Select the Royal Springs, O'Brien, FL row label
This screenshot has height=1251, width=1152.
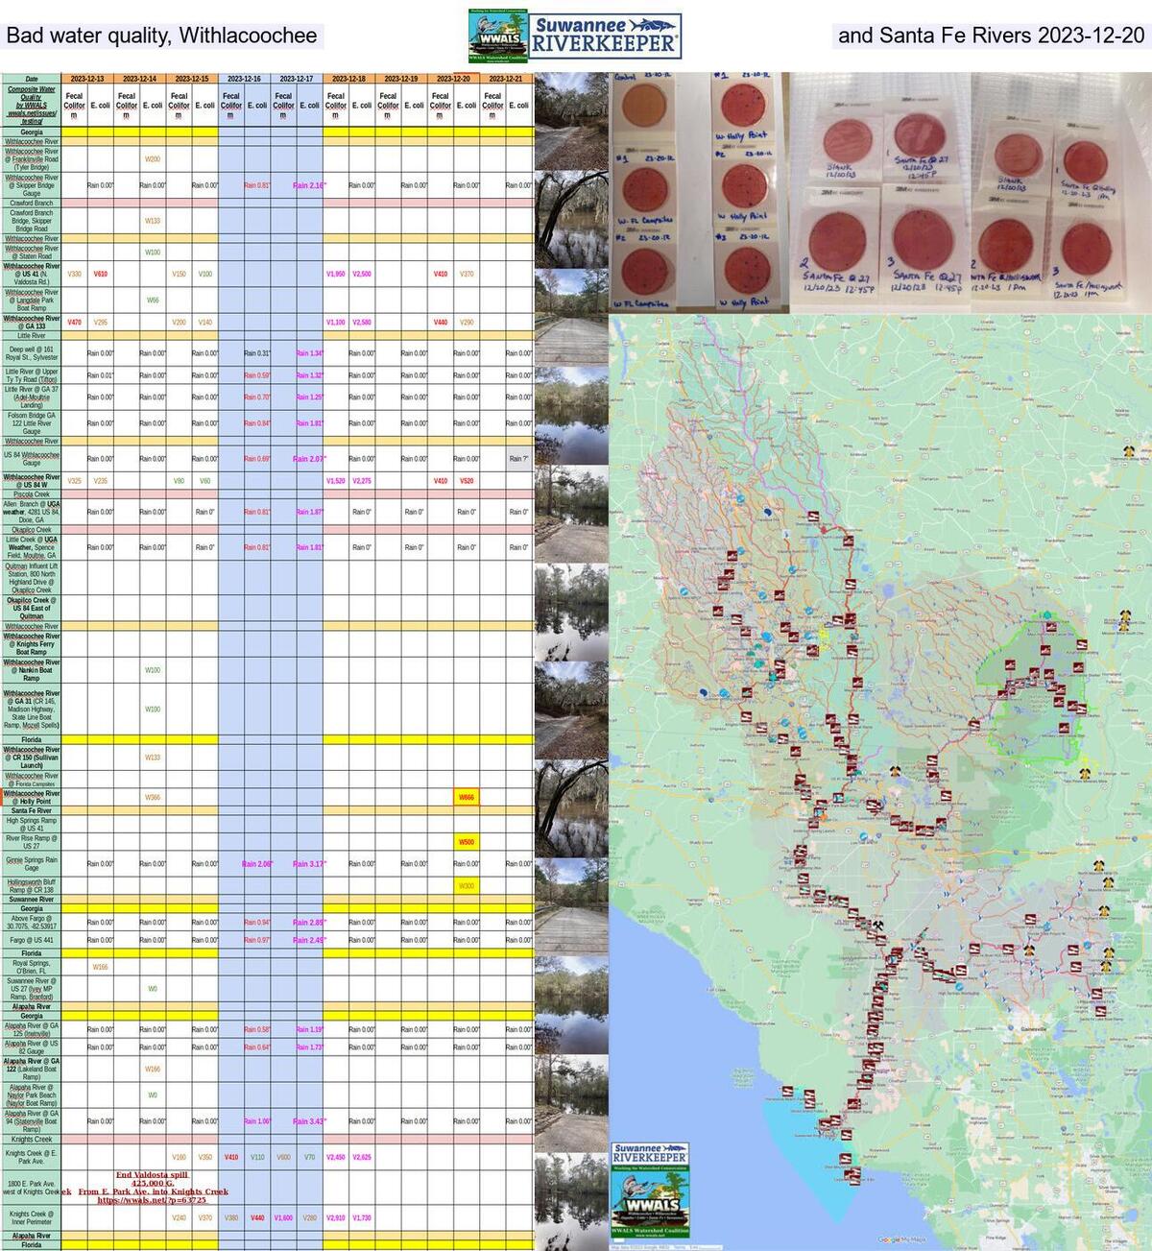pyautogui.click(x=32, y=967)
